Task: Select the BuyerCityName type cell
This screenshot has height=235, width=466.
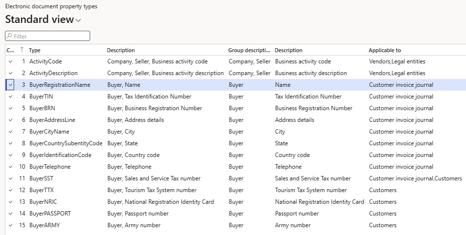Action: tap(49, 132)
